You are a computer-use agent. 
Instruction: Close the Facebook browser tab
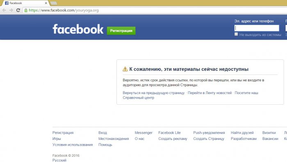click(x=46, y=3)
